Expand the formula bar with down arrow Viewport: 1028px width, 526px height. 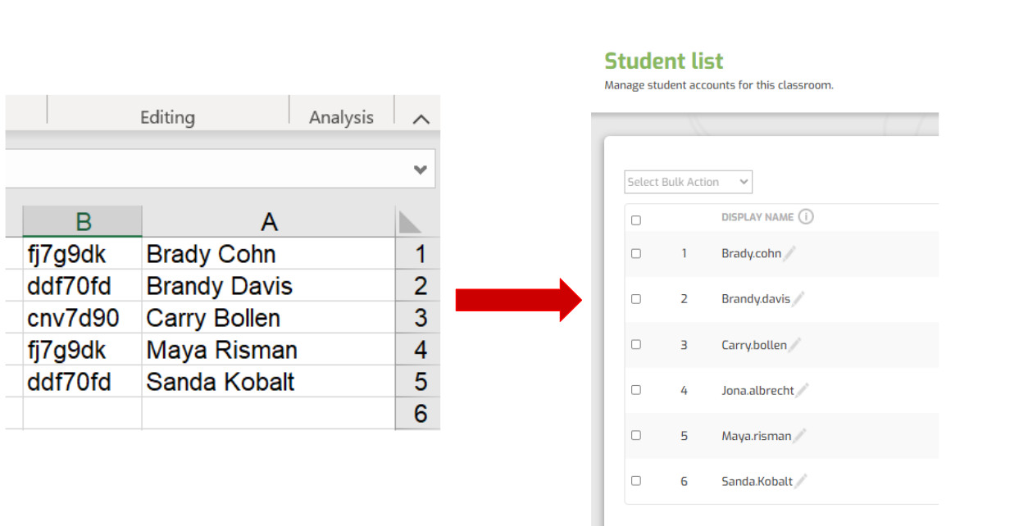pyautogui.click(x=421, y=170)
